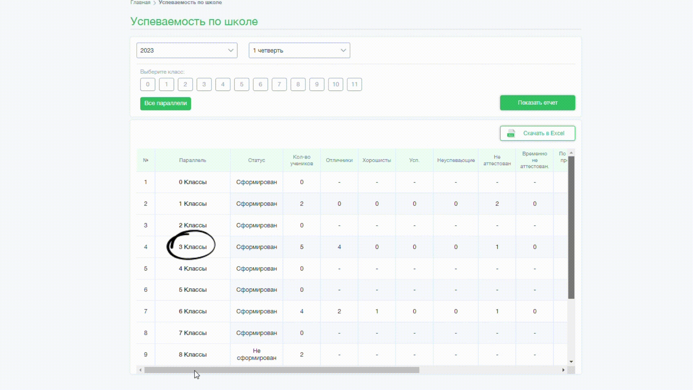
Task: Toggle class 9 selection button
Action: 317,84
